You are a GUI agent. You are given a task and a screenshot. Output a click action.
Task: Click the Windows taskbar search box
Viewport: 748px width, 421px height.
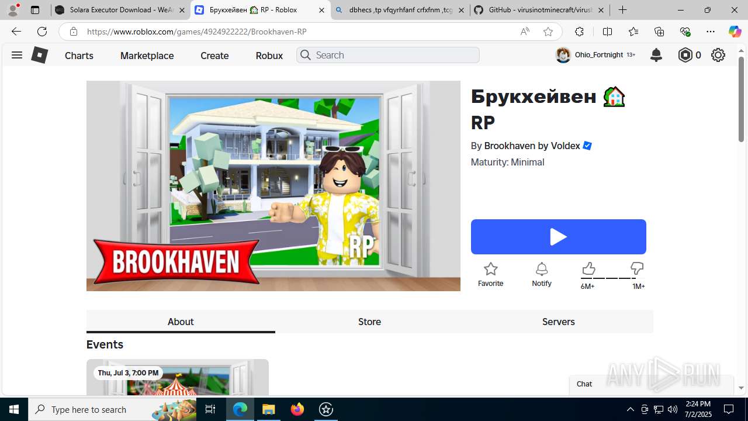[x=113, y=409]
